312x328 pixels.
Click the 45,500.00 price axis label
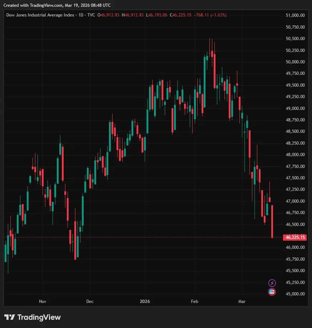pyautogui.click(x=295, y=270)
